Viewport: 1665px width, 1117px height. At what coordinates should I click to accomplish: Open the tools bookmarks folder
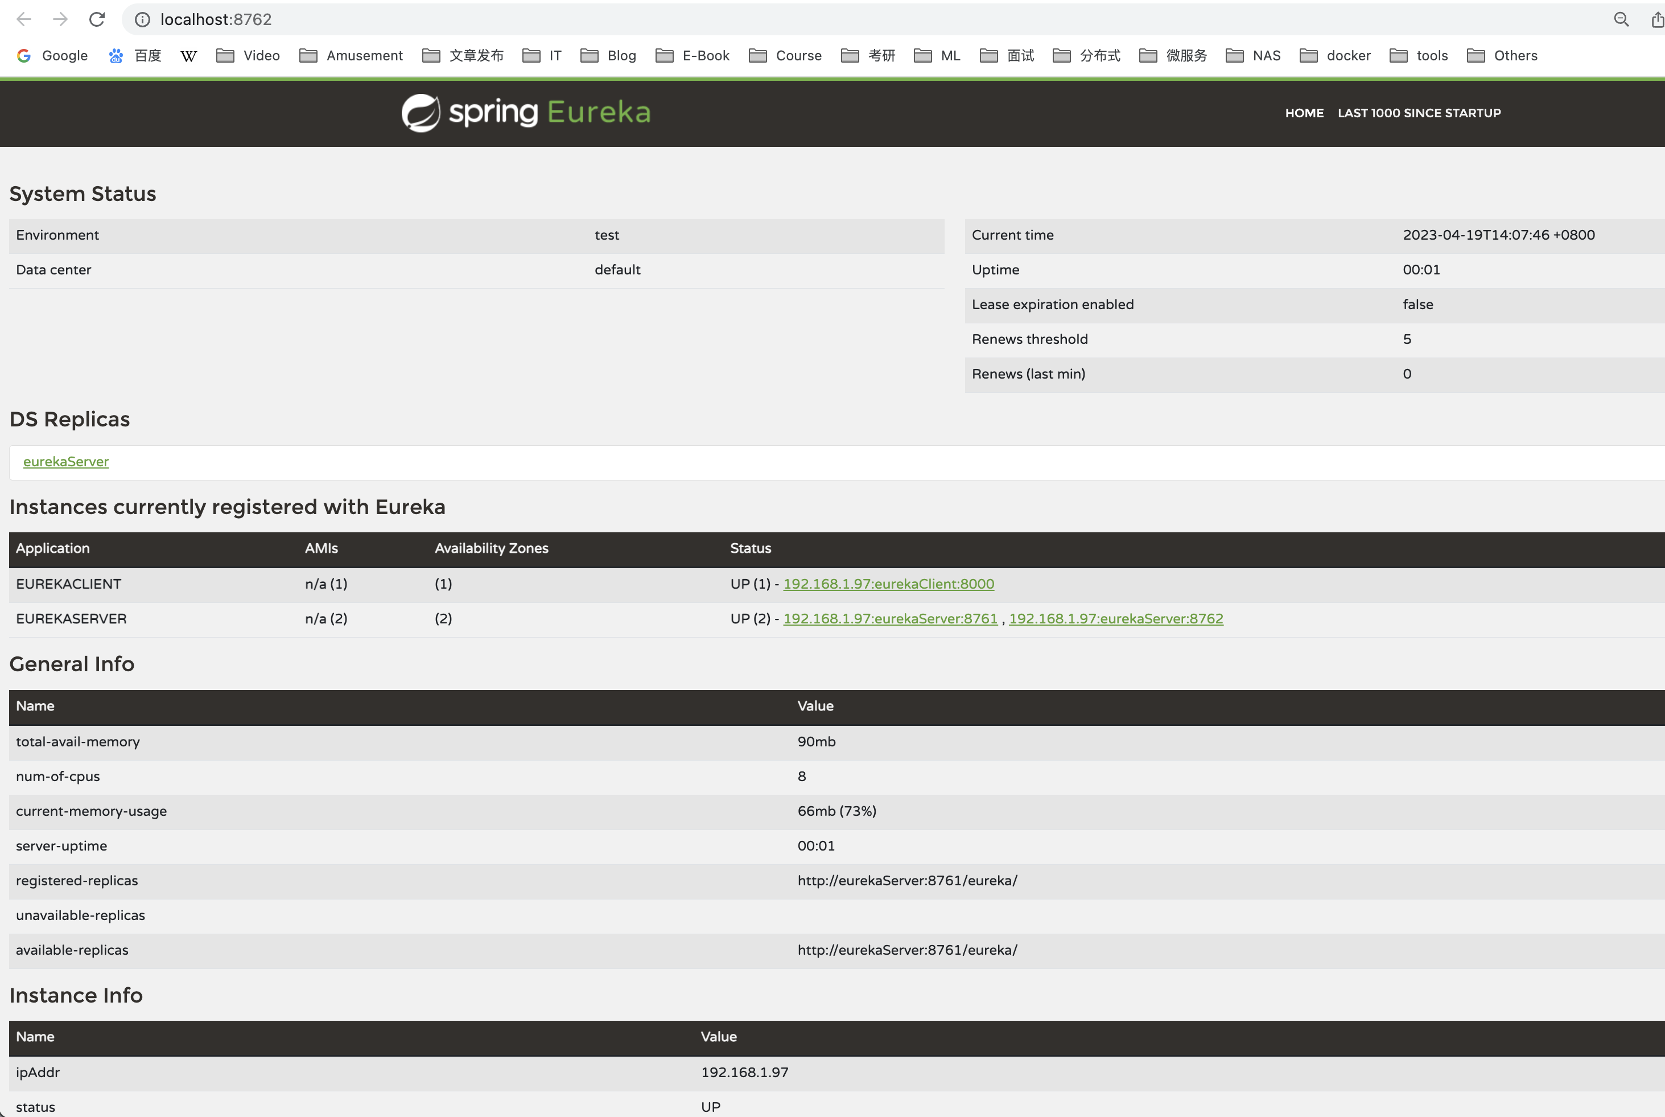coord(1419,56)
